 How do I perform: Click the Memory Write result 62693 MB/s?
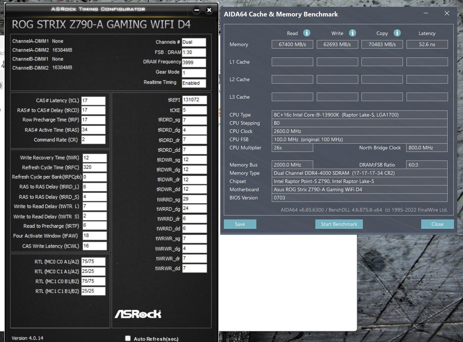point(337,44)
